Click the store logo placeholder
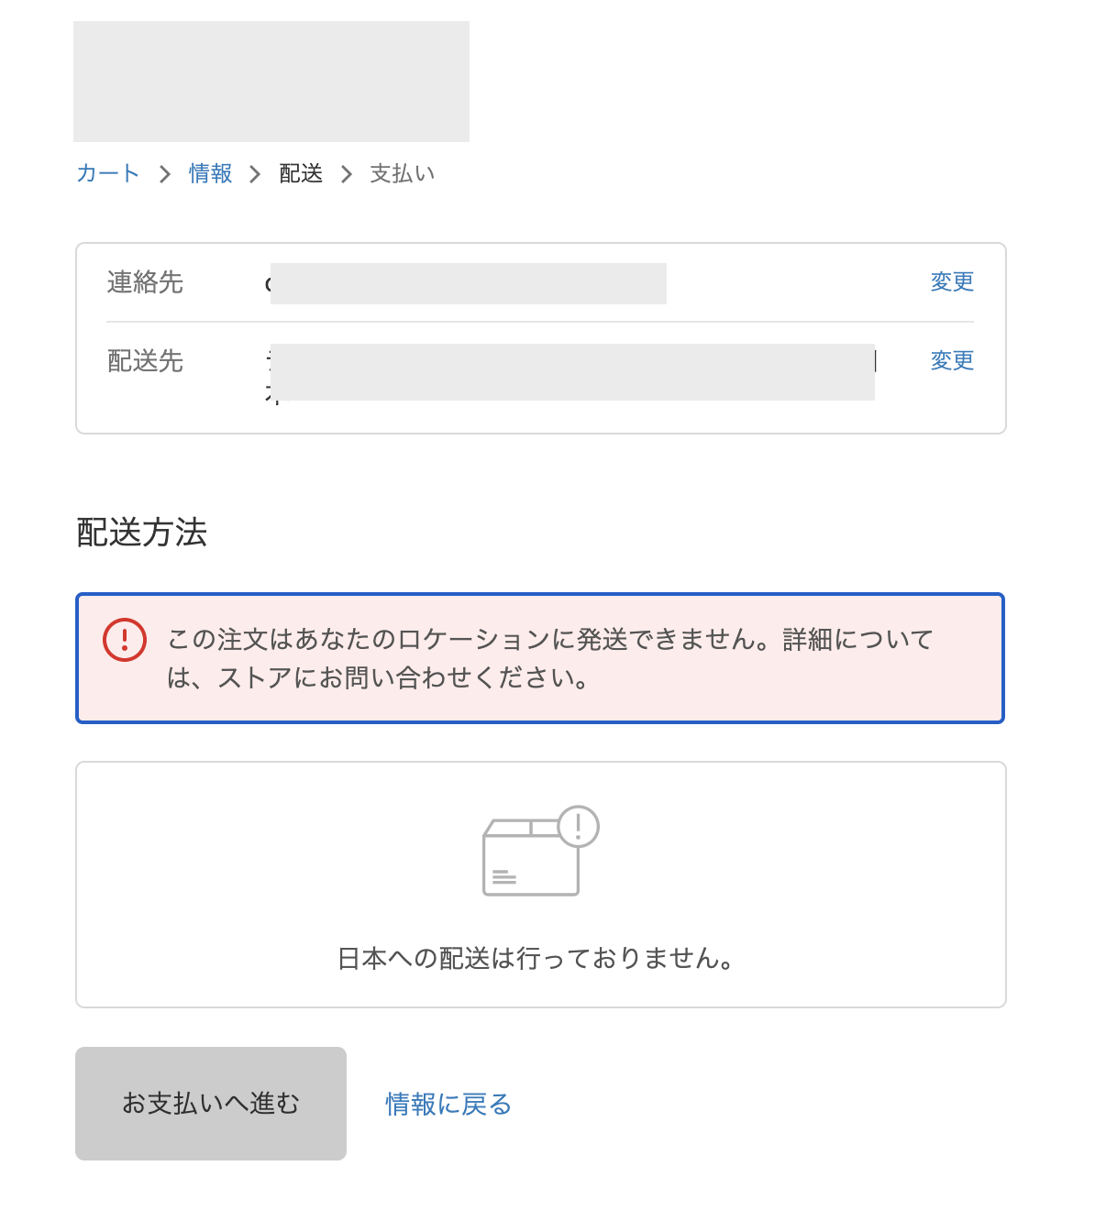This screenshot has width=1095, height=1221. 271,82
